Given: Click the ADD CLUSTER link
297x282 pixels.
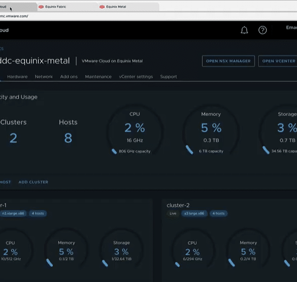Looking at the screenshot, I should (x=34, y=182).
